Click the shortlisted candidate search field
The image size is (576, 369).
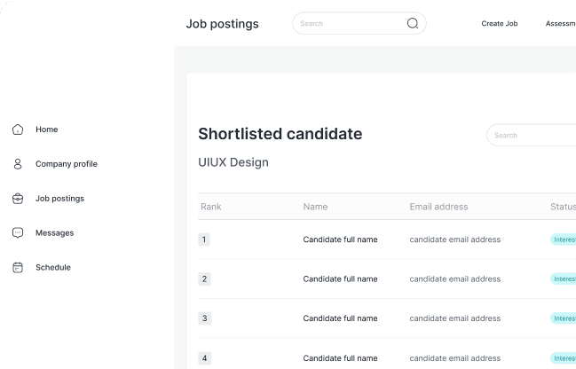coord(533,136)
